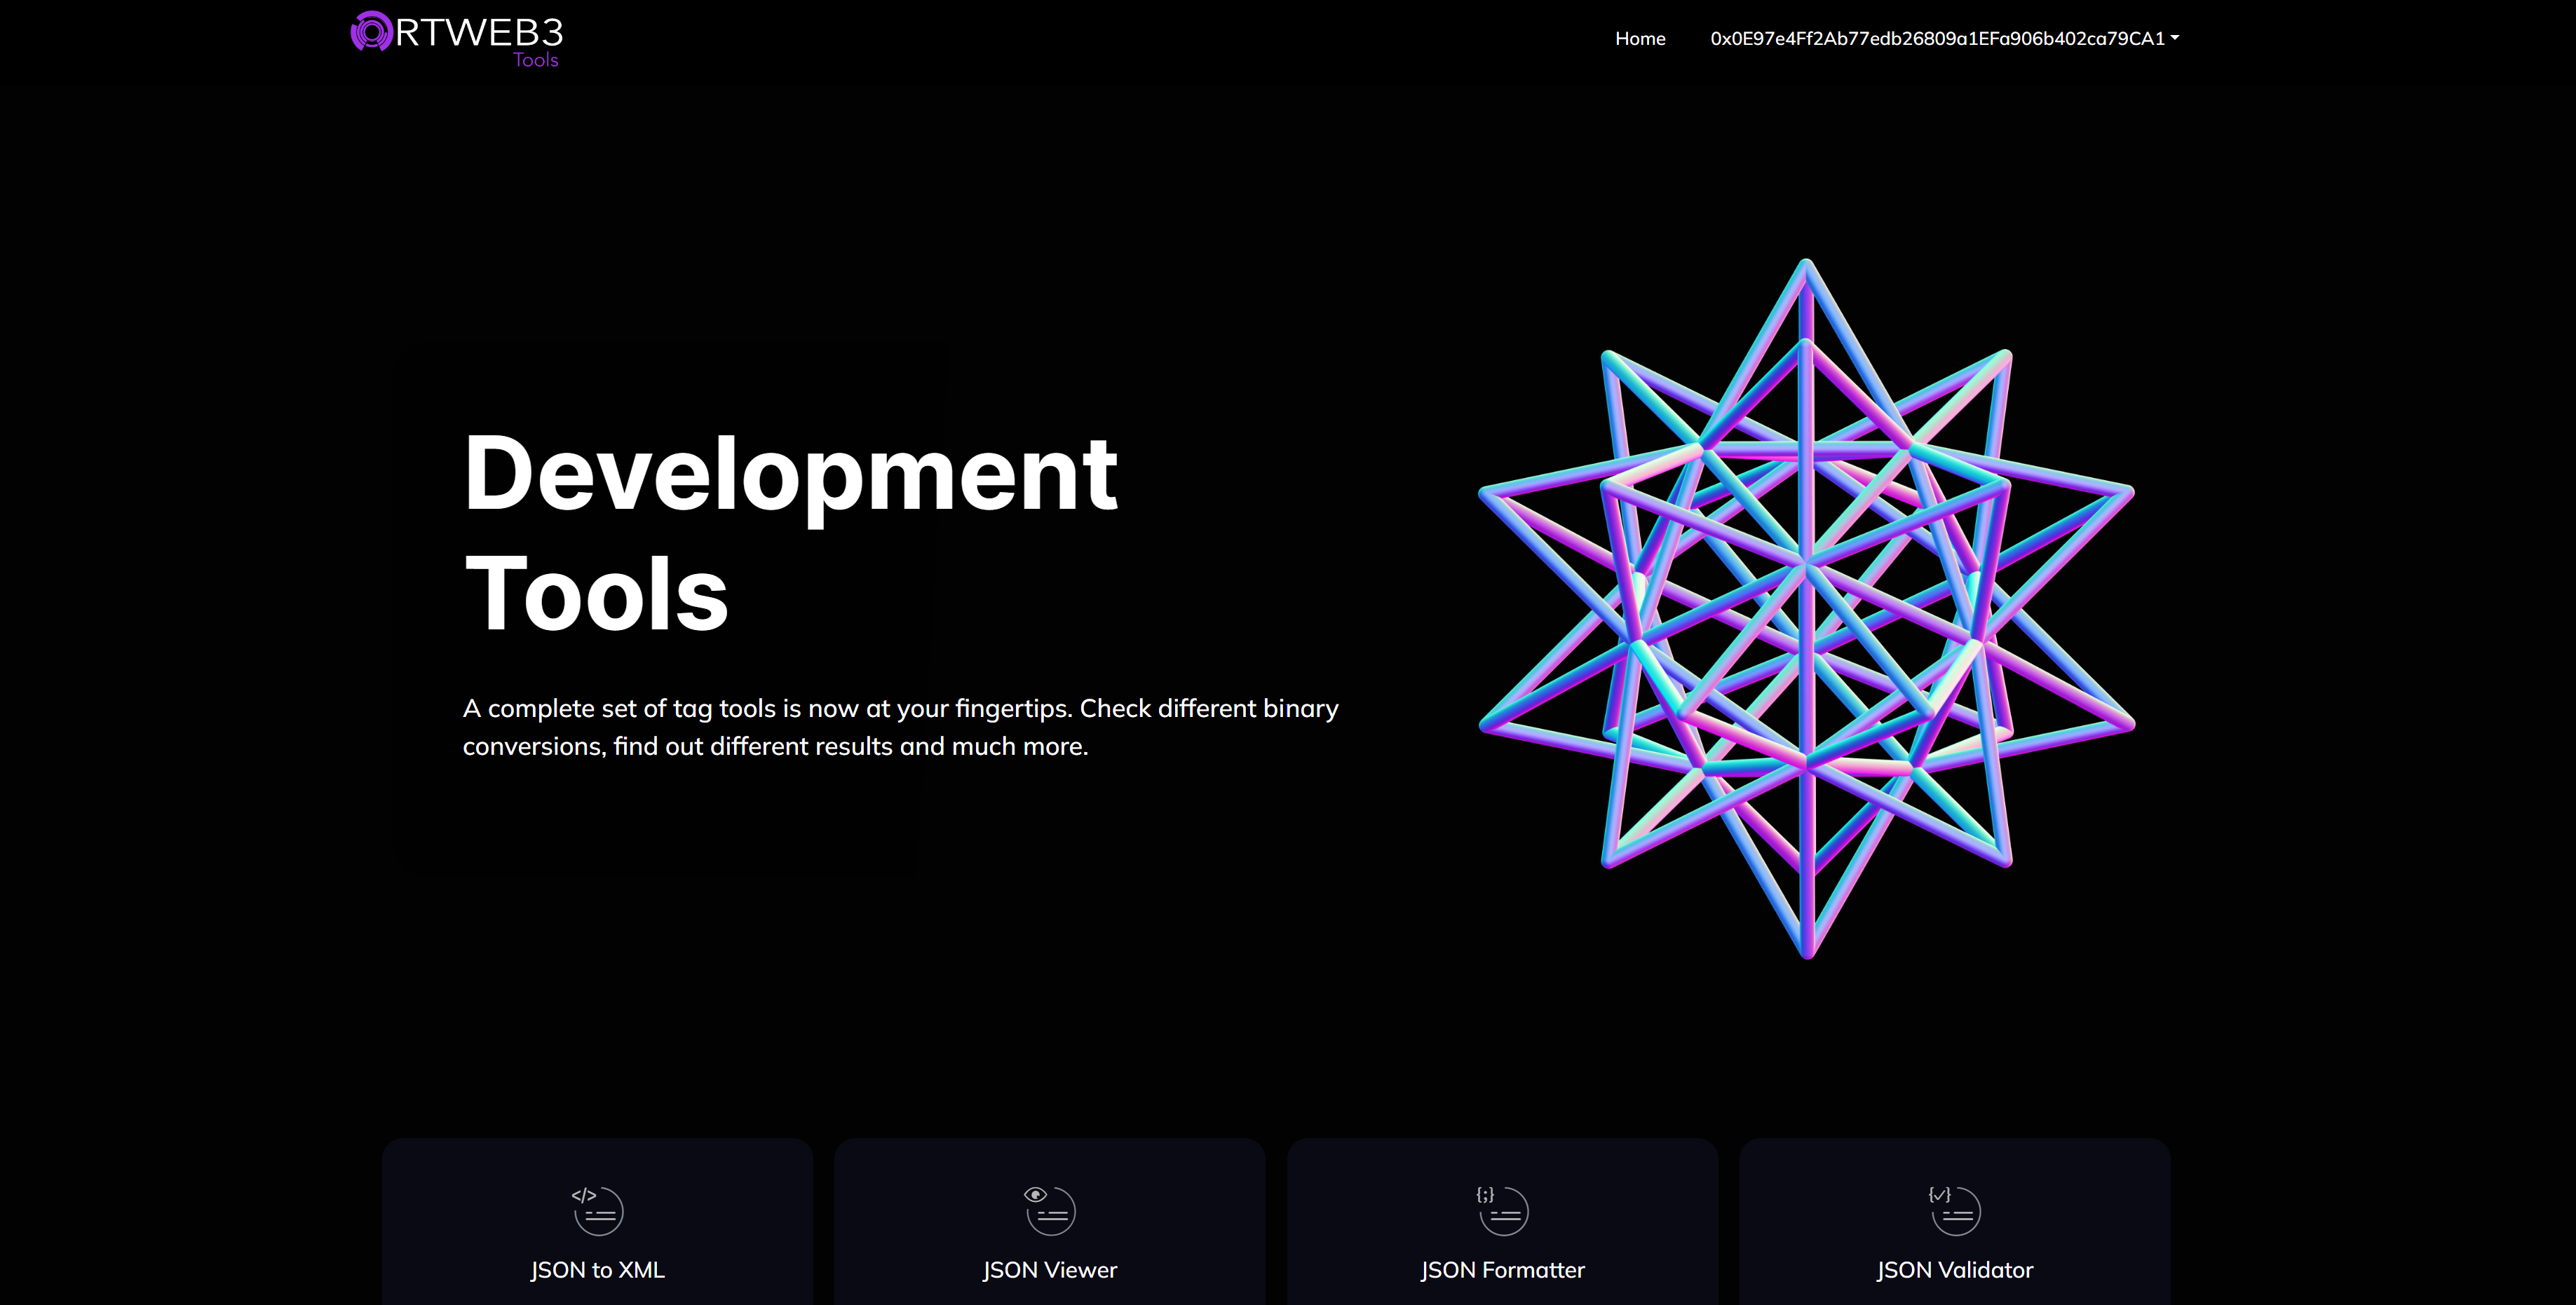Screen dimensions: 2576x1305
Task: Expand the wallet address dropdown caret
Action: pyautogui.click(x=2175, y=38)
